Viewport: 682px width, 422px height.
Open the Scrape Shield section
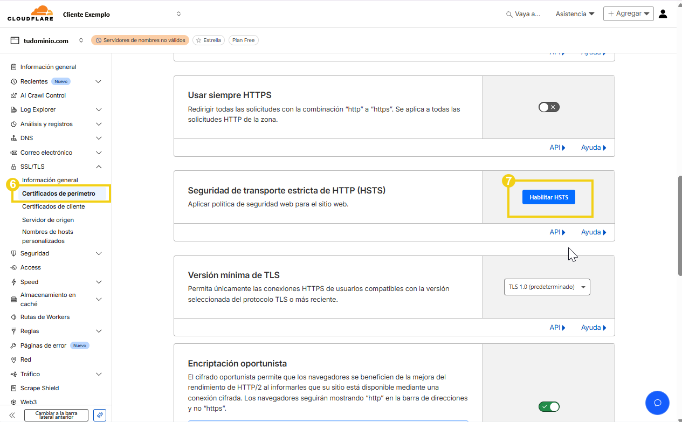click(x=40, y=388)
